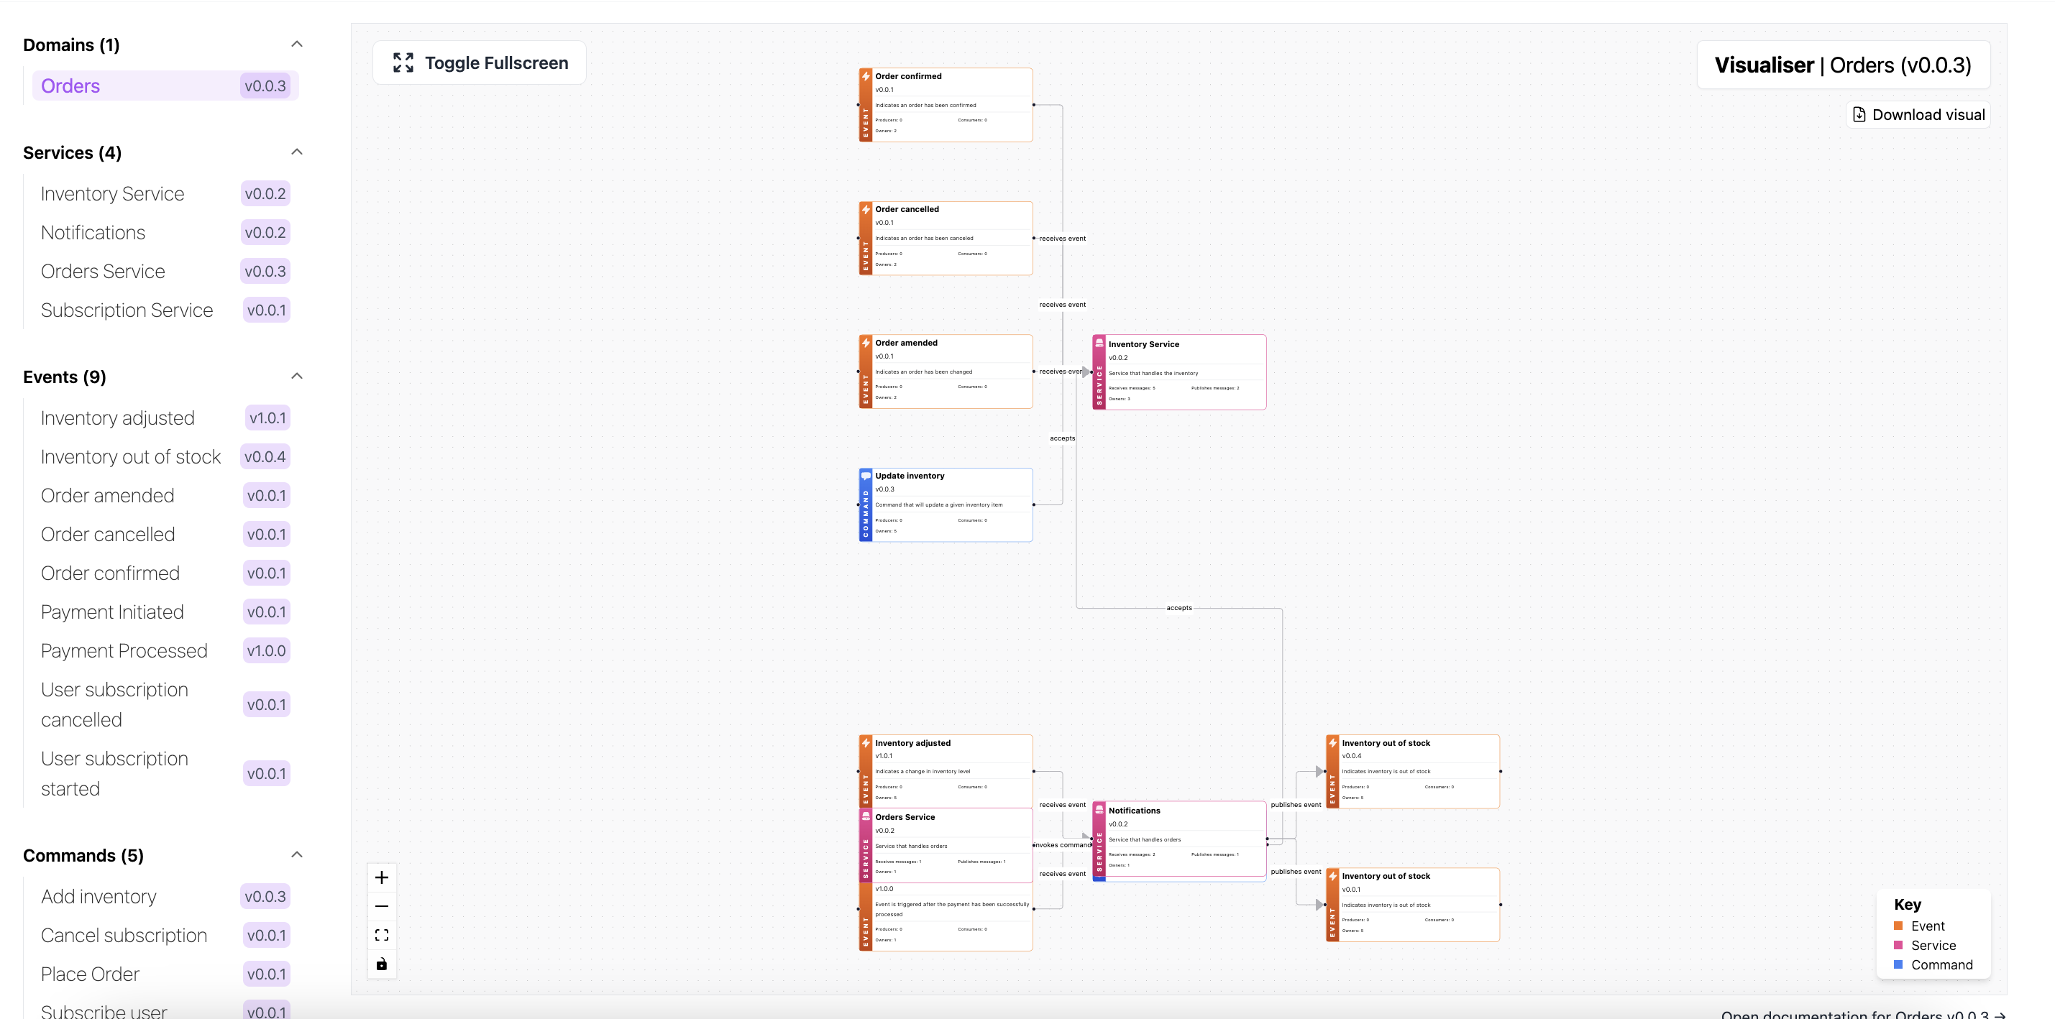Collapse the Domains section
This screenshot has width=2055, height=1019.
pos(297,44)
